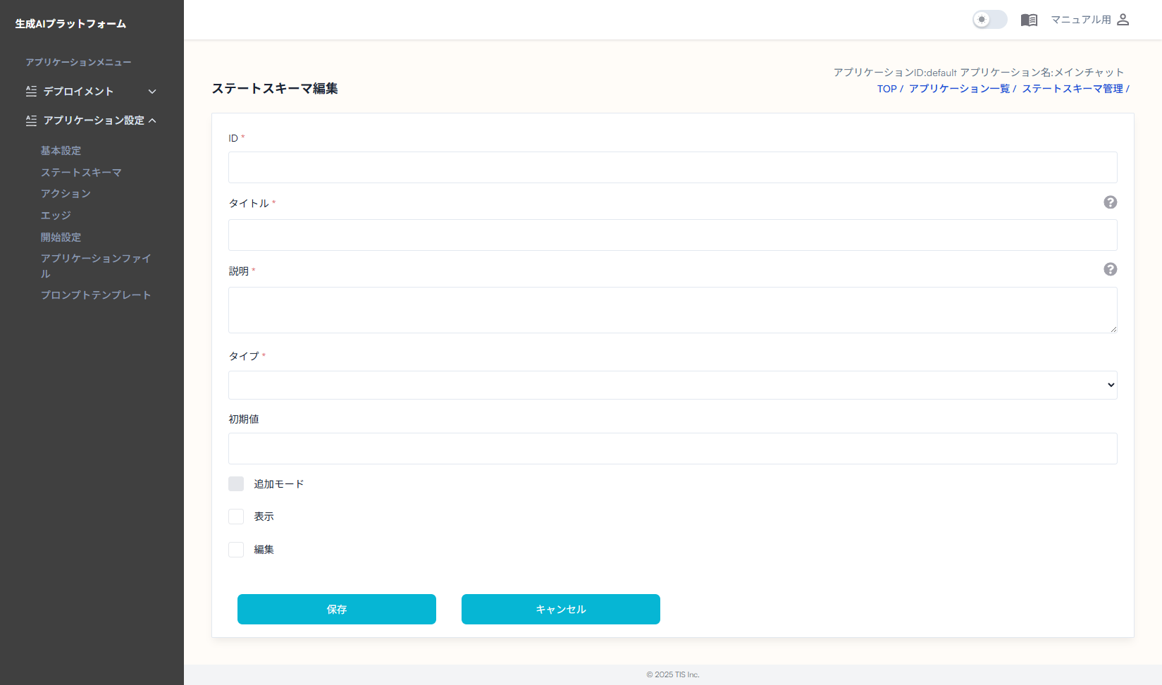Click the キャンセル button
The width and height of the screenshot is (1162, 685).
560,609
